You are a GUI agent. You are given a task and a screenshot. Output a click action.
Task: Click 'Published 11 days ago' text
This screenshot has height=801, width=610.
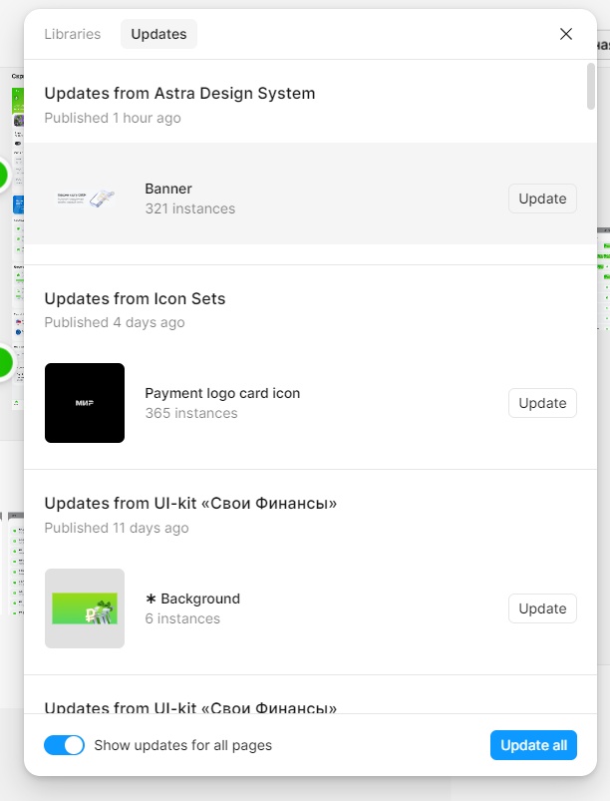tap(117, 528)
